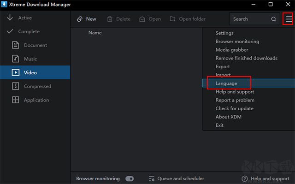This screenshot has height=184, width=295.
Task: Minimize the XDM window
Action: pos(254,4)
